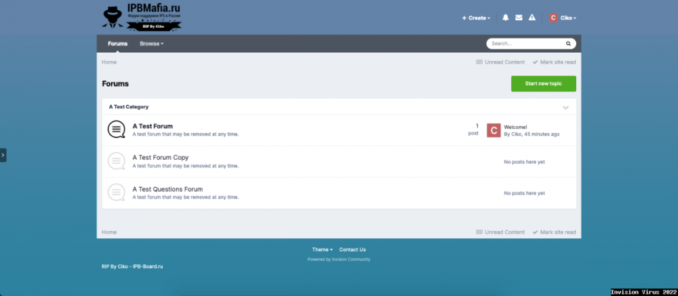Click the Start new topic button

coord(543,84)
